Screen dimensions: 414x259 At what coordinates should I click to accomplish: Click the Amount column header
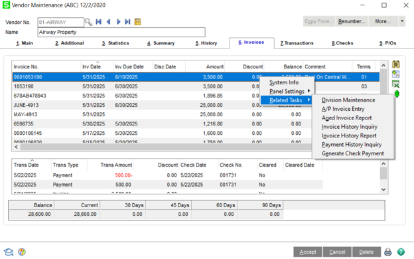[205, 66]
